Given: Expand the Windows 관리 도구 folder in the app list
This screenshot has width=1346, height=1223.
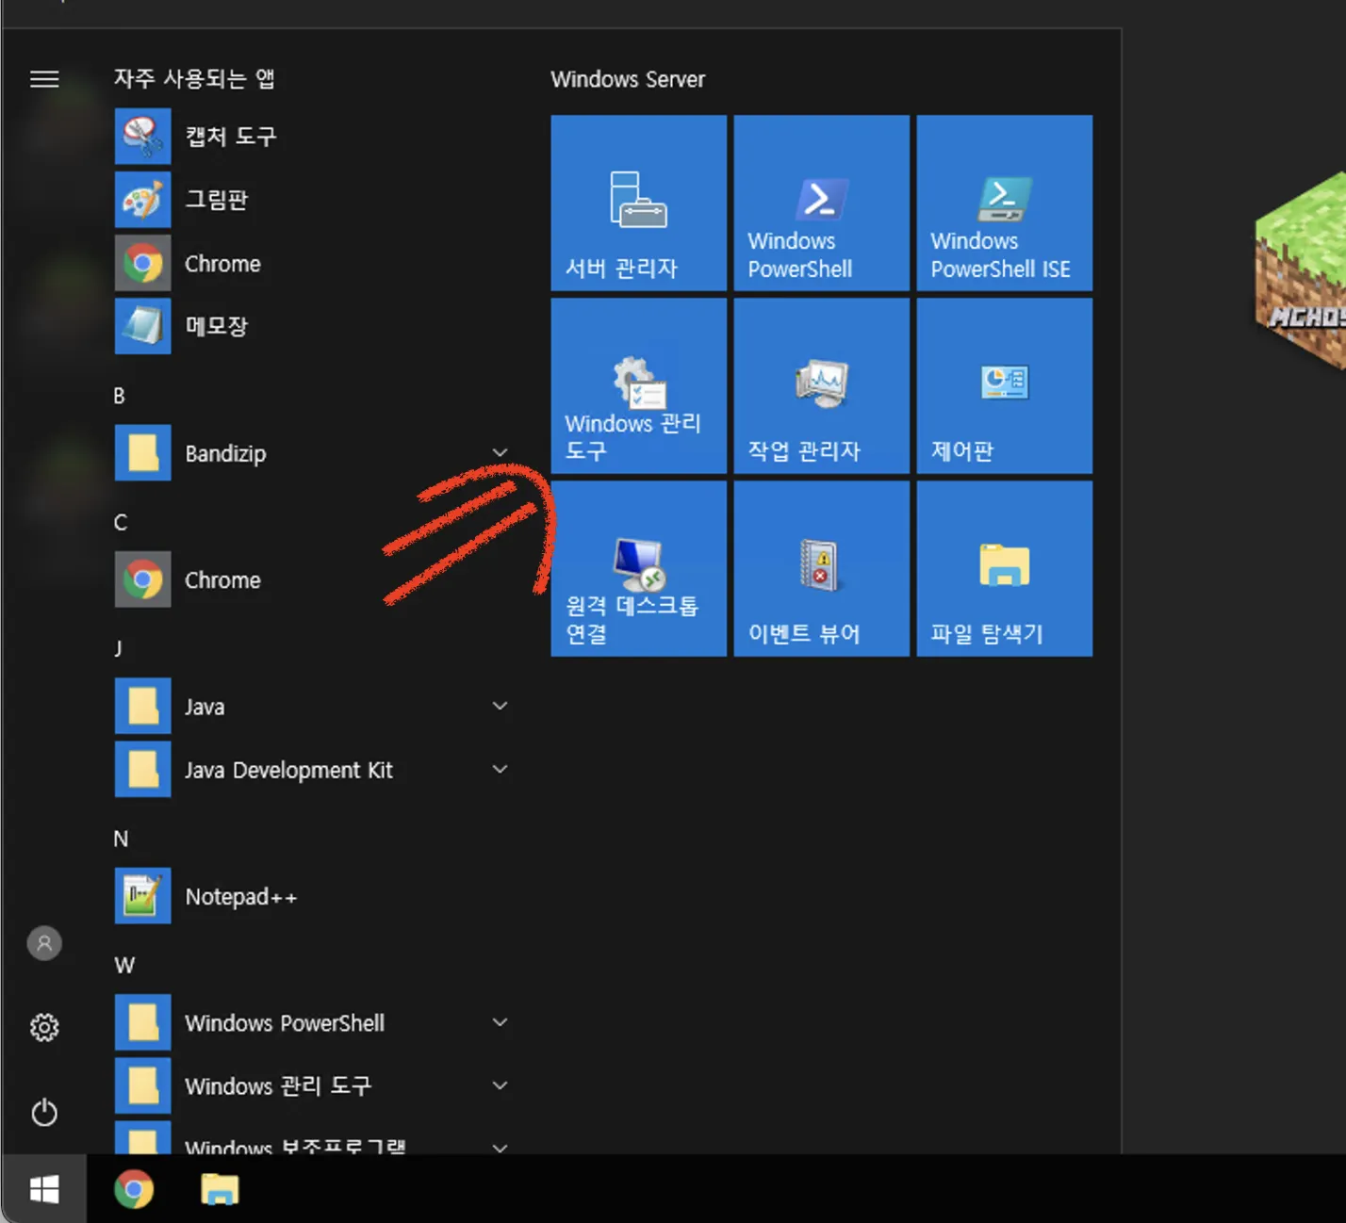Looking at the screenshot, I should pos(311,1085).
